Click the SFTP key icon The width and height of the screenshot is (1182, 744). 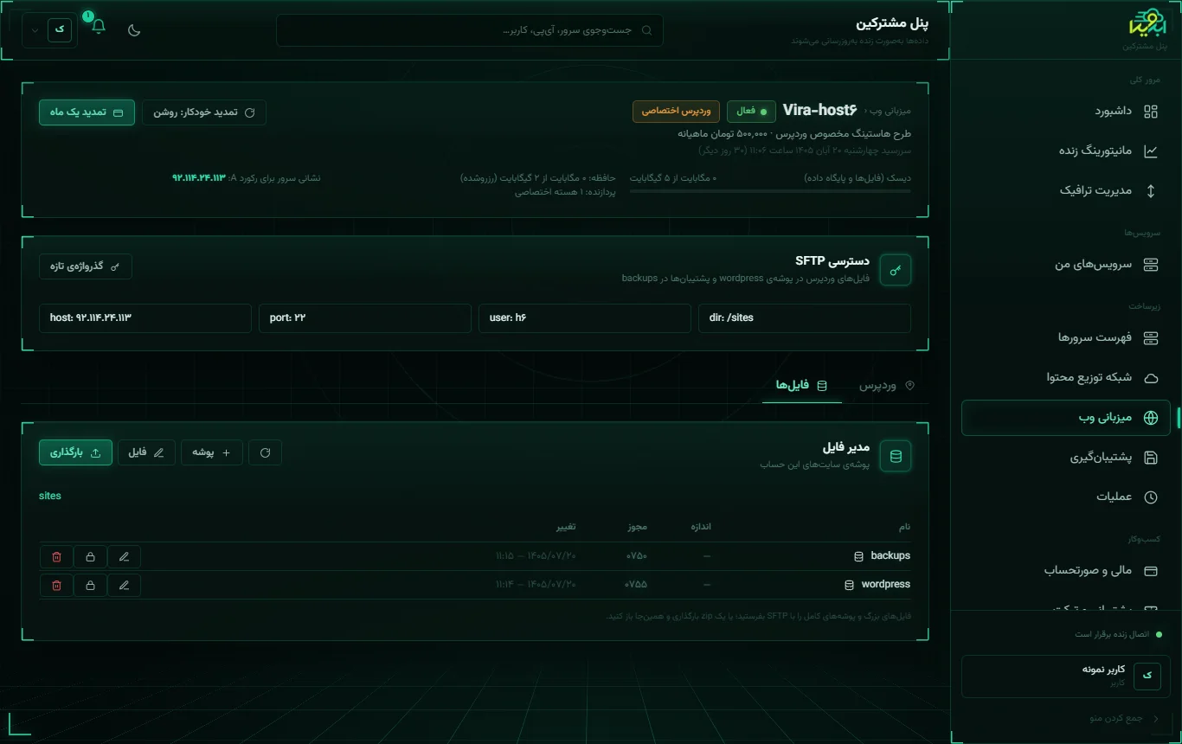[896, 270]
